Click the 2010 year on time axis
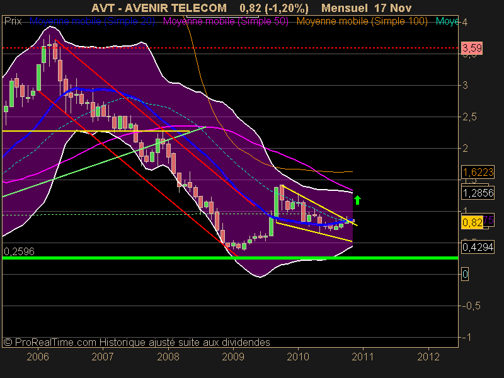The width and height of the screenshot is (504, 378). (x=298, y=357)
